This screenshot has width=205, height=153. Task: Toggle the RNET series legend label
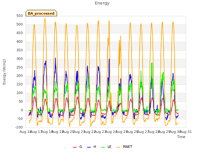[x=127, y=147]
